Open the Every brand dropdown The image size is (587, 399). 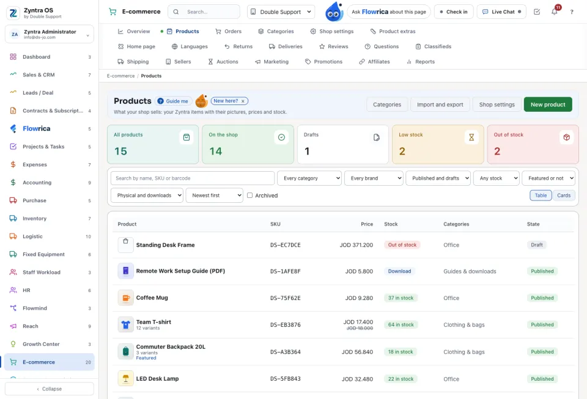click(x=374, y=178)
